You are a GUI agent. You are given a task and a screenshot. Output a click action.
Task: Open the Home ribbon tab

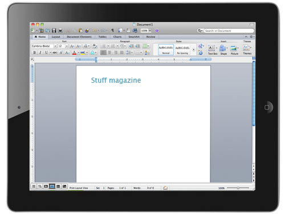point(40,37)
